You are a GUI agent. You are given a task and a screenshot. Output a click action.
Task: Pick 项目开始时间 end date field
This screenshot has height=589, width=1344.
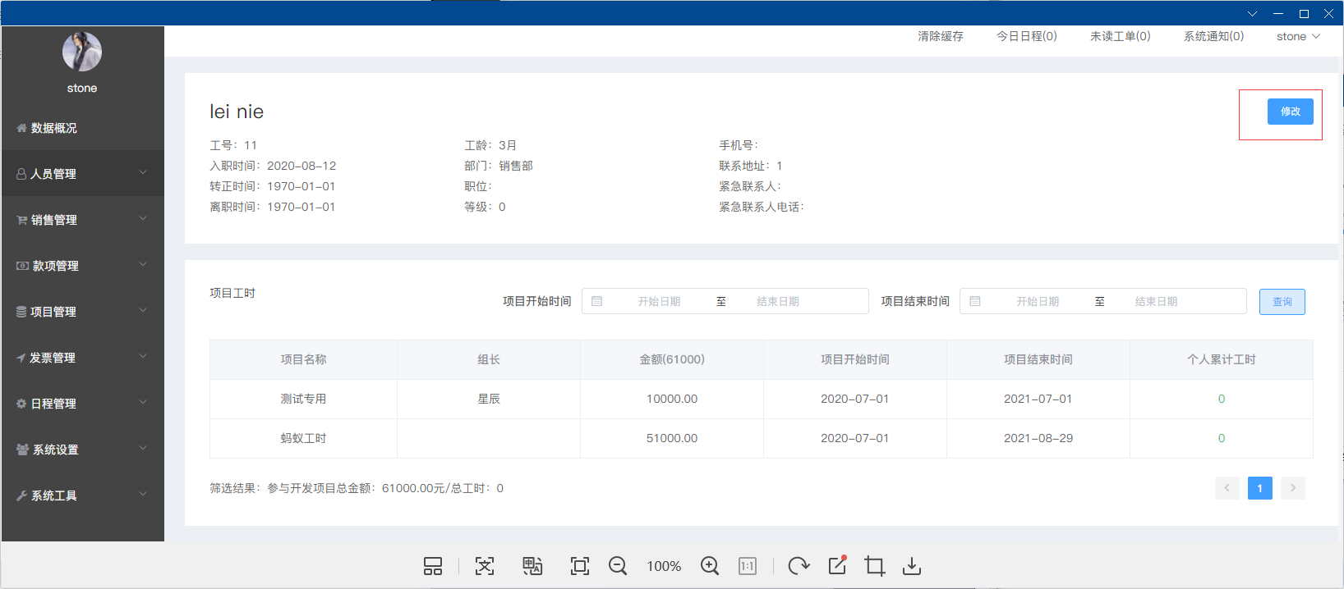coord(778,302)
